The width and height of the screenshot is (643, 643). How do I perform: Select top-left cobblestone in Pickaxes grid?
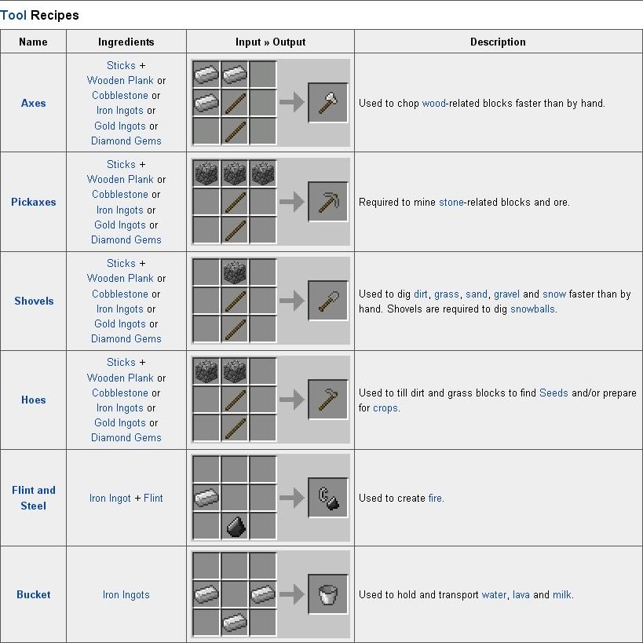[x=206, y=173]
